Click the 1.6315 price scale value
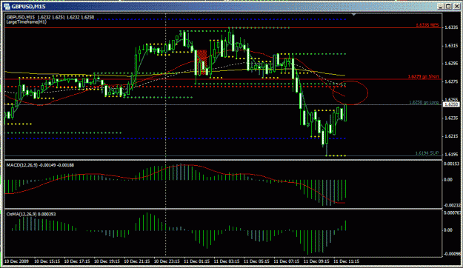This screenshot has width=463, height=268. (451, 46)
